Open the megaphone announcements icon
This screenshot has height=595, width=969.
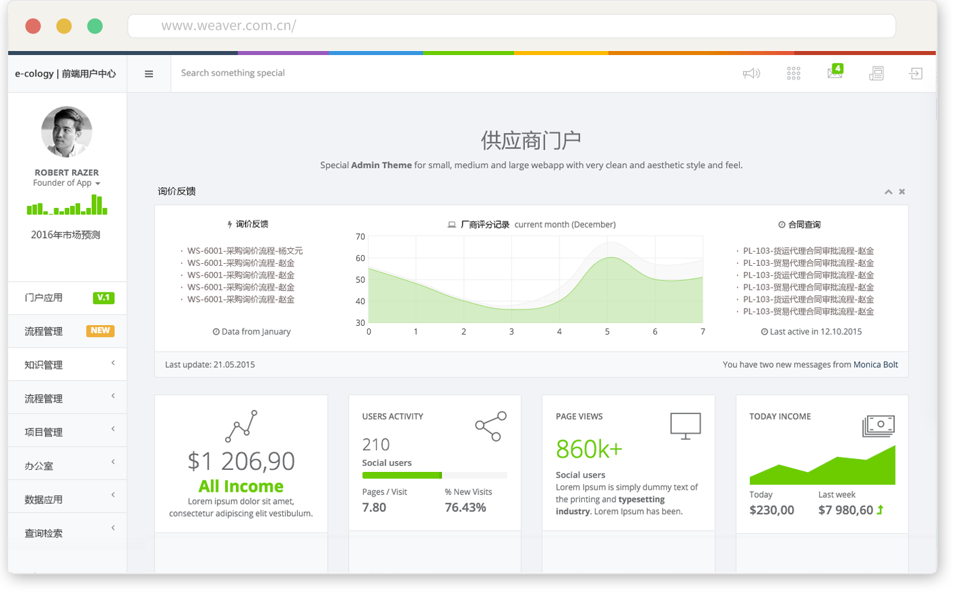pos(751,73)
